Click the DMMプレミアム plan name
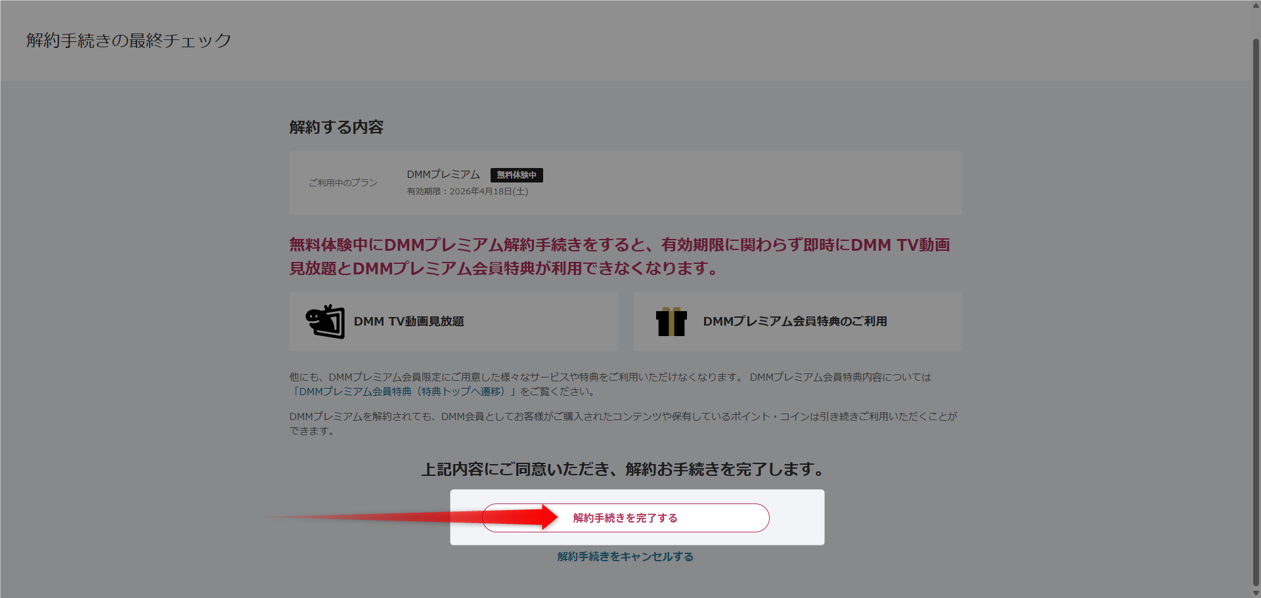Image resolution: width=1261 pixels, height=598 pixels. coord(443,175)
